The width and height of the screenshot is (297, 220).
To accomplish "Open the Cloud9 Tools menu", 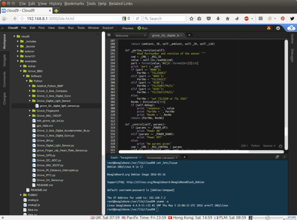I will pyautogui.click(x=81, y=28).
